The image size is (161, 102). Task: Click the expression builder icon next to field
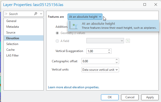pyautogui.click(x=128, y=41)
